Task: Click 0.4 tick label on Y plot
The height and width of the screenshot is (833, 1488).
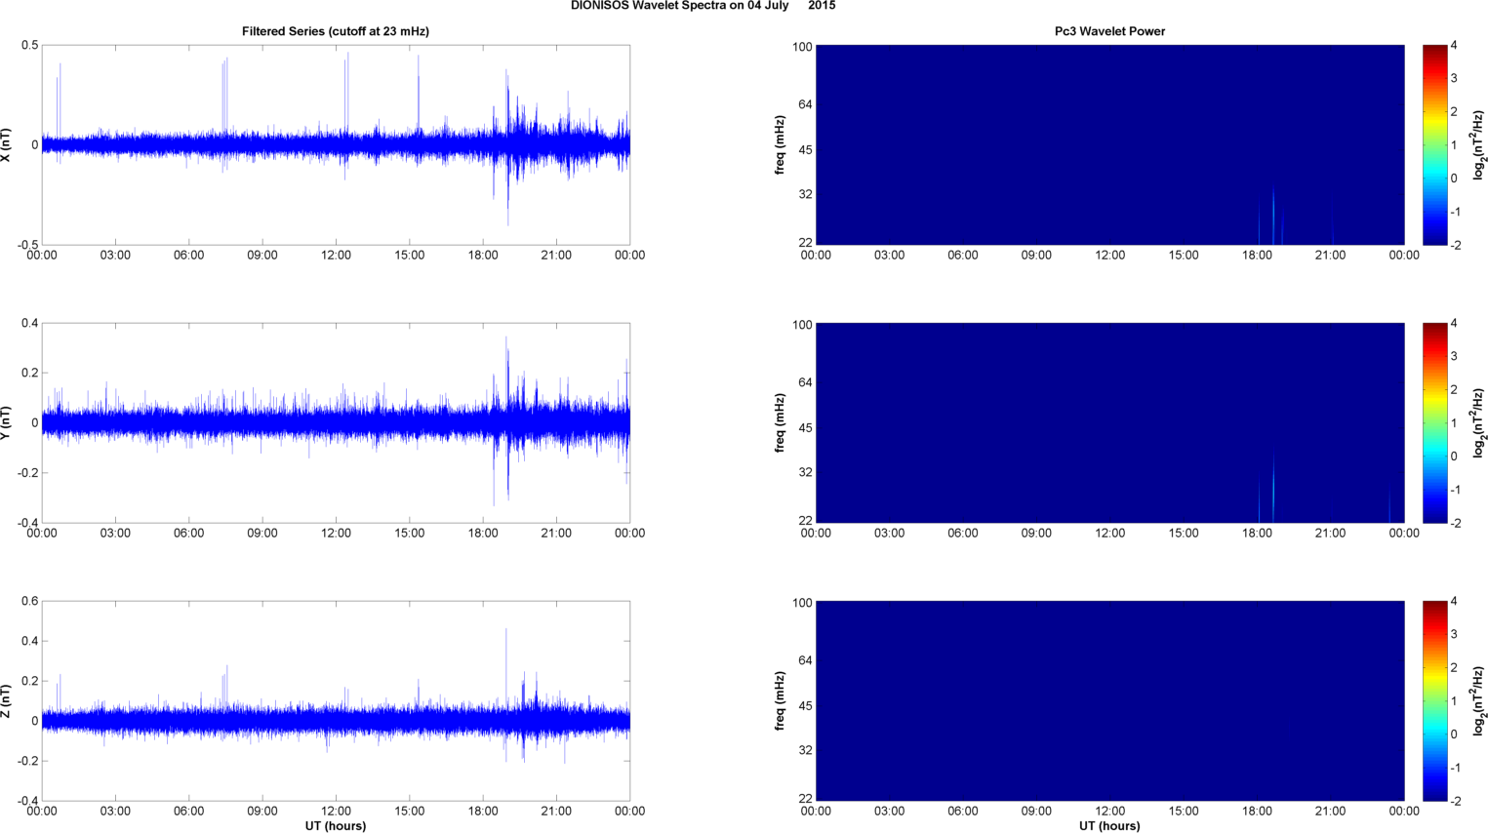Action: [29, 324]
